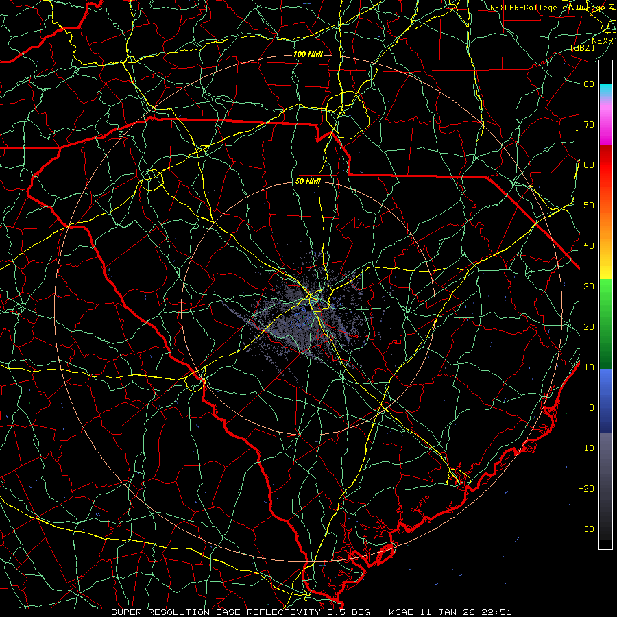Click the [dBZ] unit label

pos(582,48)
